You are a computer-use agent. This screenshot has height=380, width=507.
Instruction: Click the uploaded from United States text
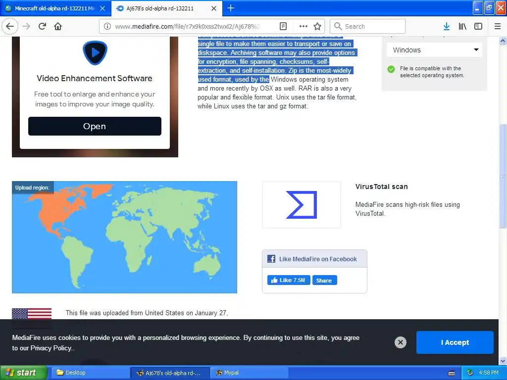[147, 313]
